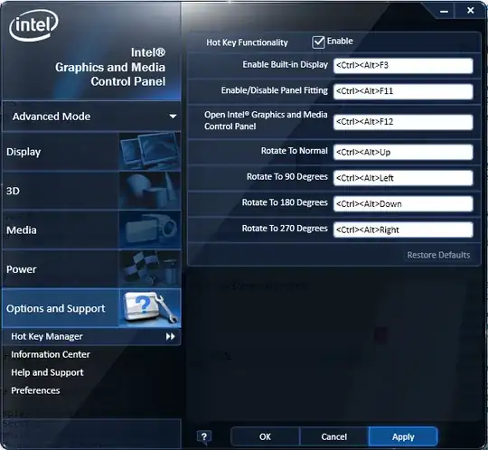
Task: Click Rotate To 90 Degrees hotkey field
Action: 403,178
